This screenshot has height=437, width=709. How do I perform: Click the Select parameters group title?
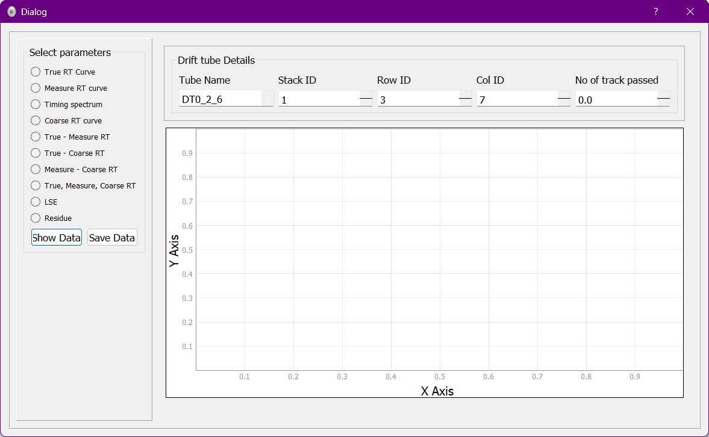pos(70,52)
